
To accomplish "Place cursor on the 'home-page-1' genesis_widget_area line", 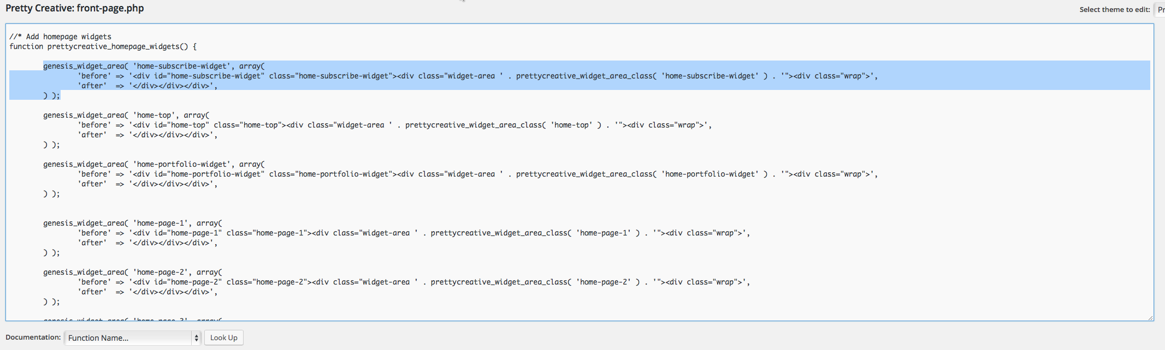I will [x=133, y=223].
